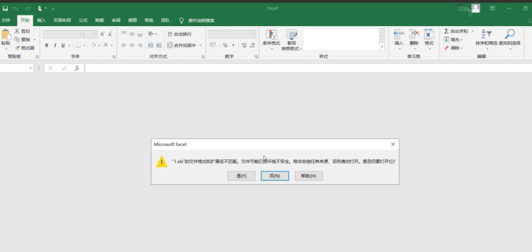Click the percent style icon
The width and height of the screenshot is (532, 252).
pos(225,45)
